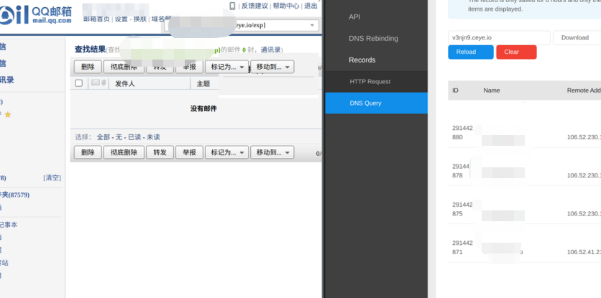Click the 转发 button beneath the 选择 row

[160, 152]
